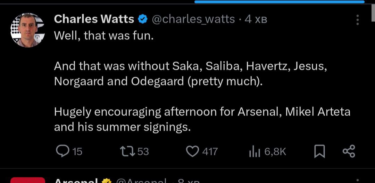Click Charles Watts' blue verified badge
This screenshot has height=183, width=375.
pyautogui.click(x=143, y=19)
